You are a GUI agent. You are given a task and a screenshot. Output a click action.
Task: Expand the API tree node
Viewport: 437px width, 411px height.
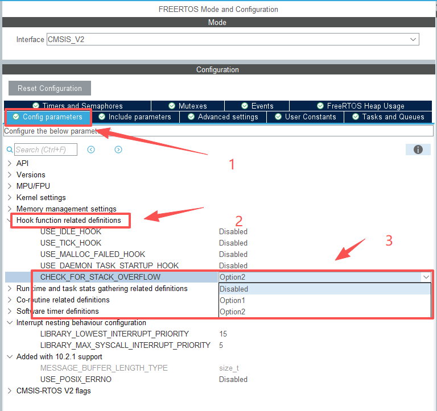click(10, 163)
